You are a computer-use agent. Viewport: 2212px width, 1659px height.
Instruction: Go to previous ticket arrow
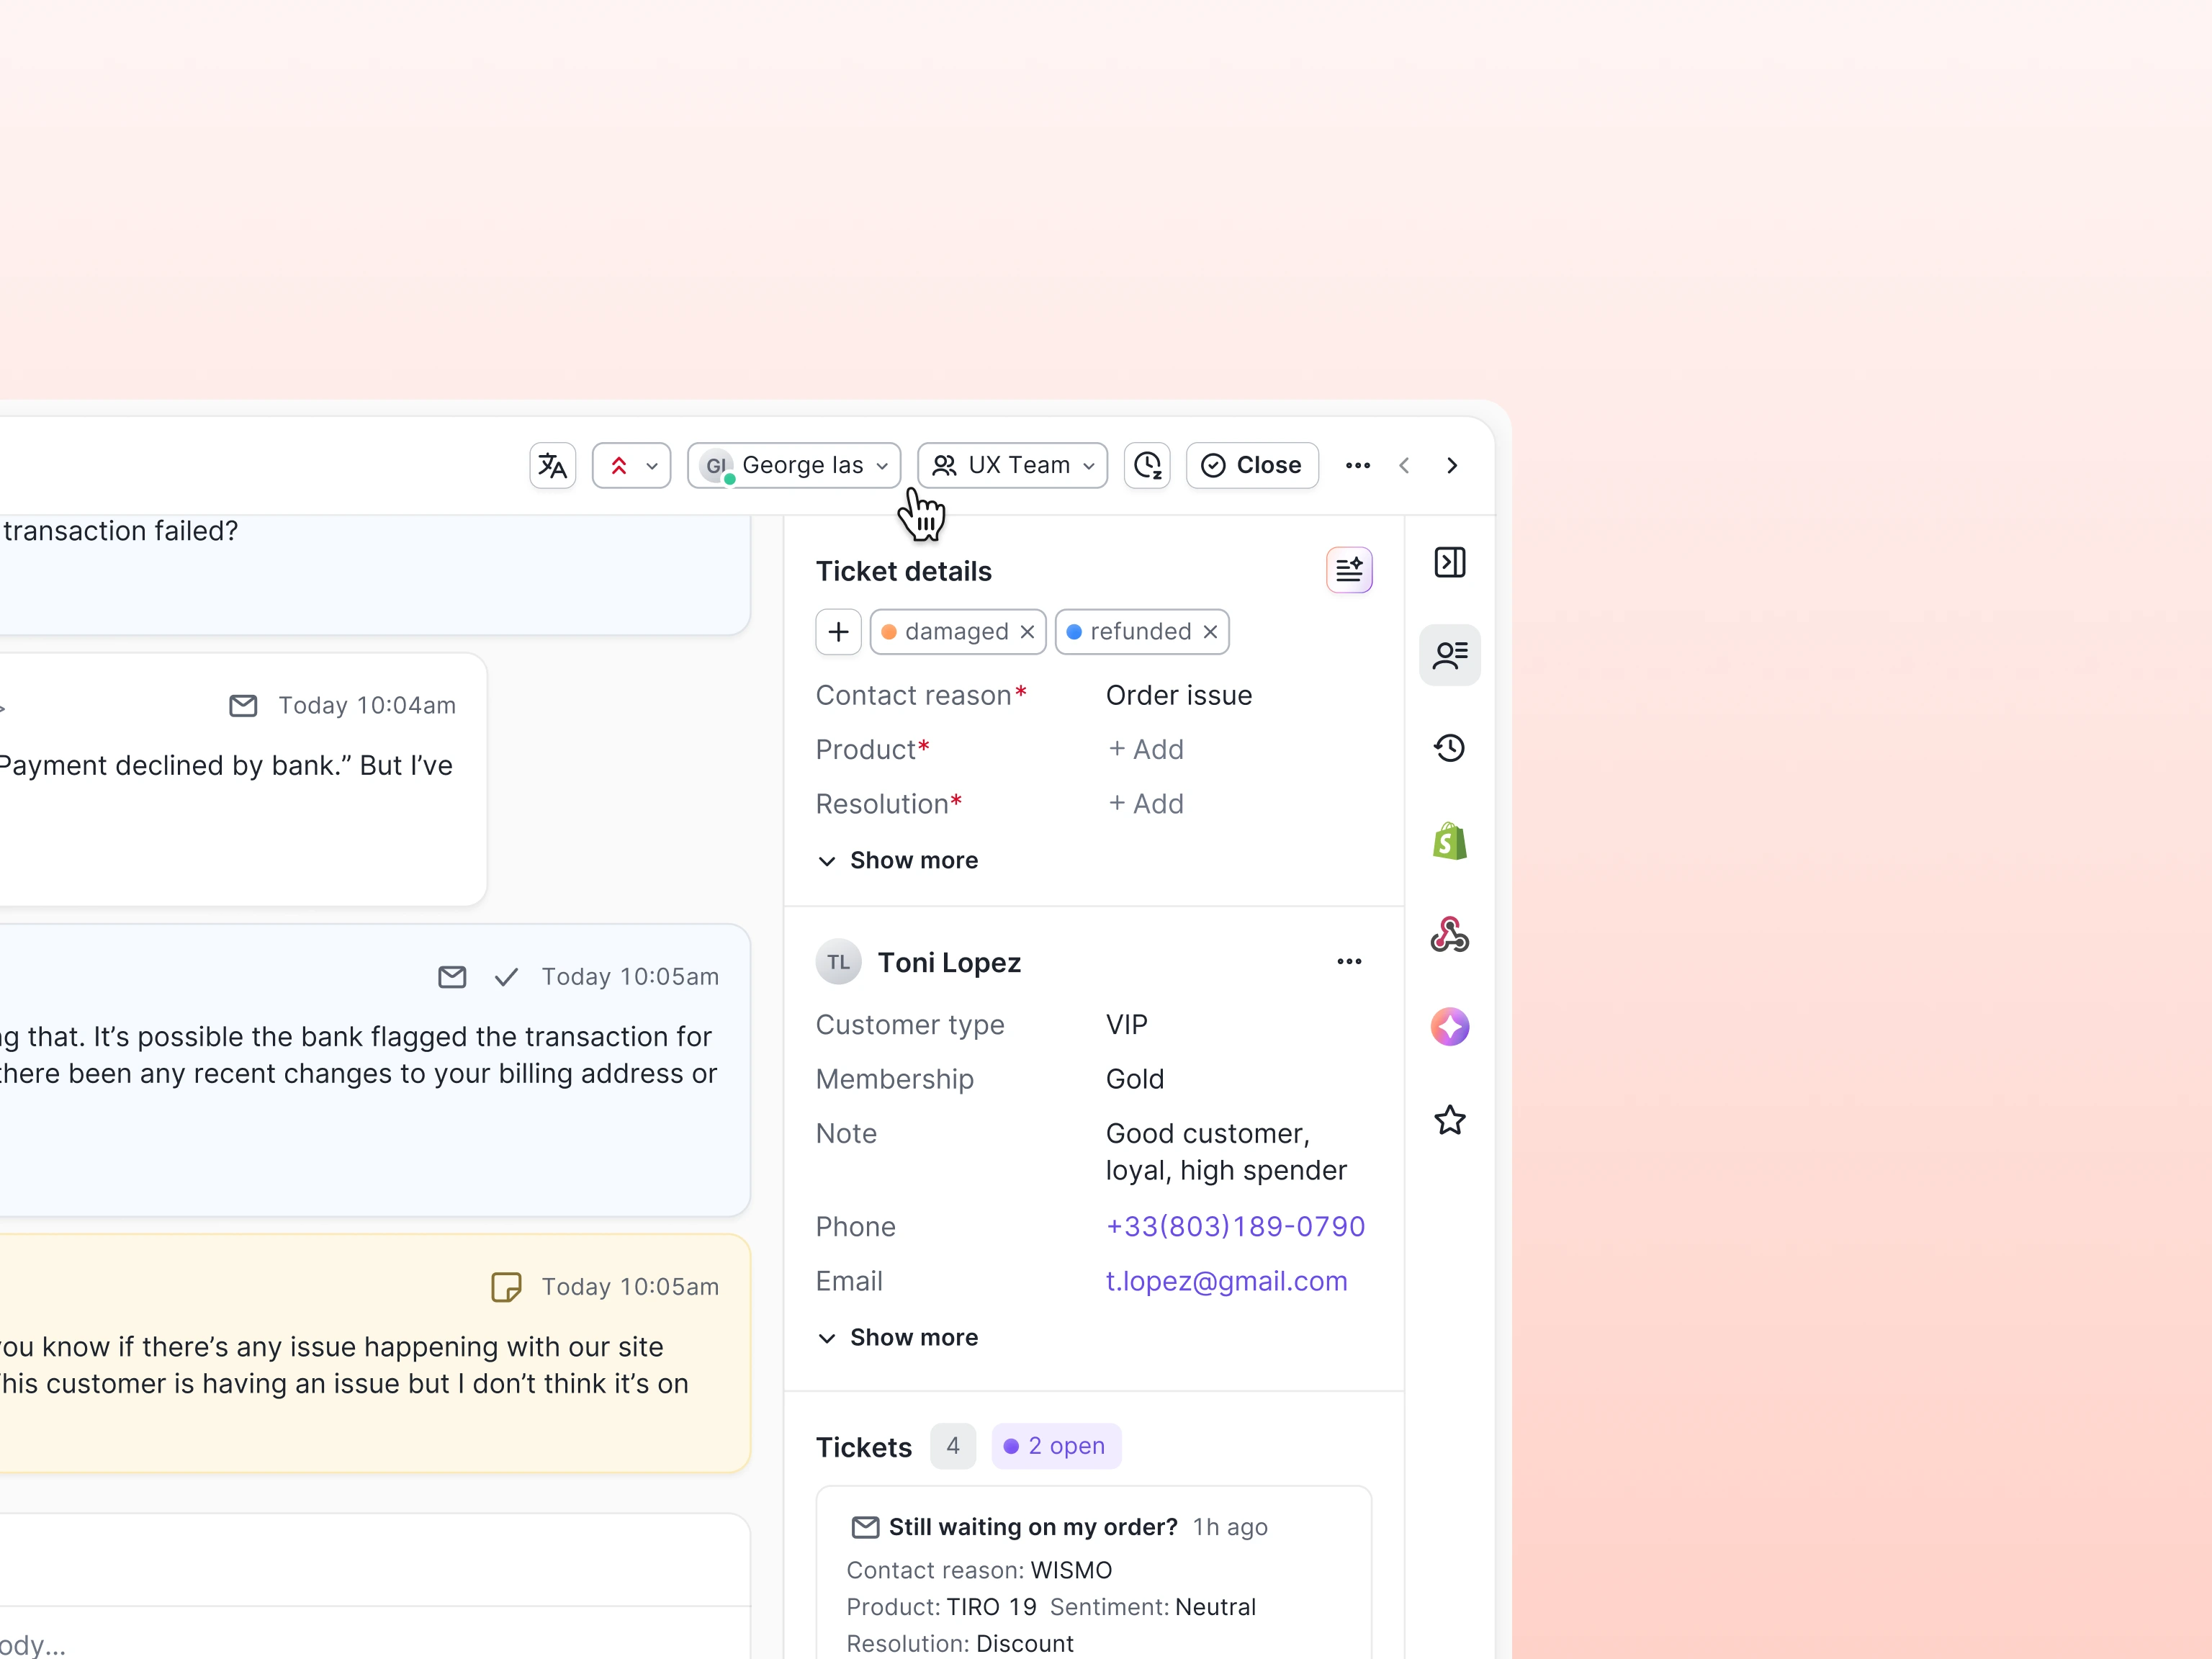(x=1404, y=465)
